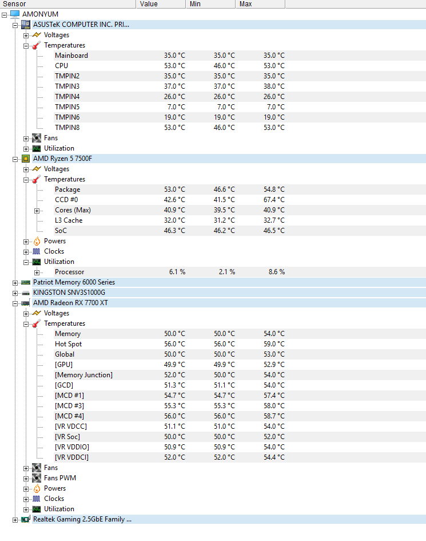Click the AMD Ryzen 5 7500F chip icon

(26, 159)
